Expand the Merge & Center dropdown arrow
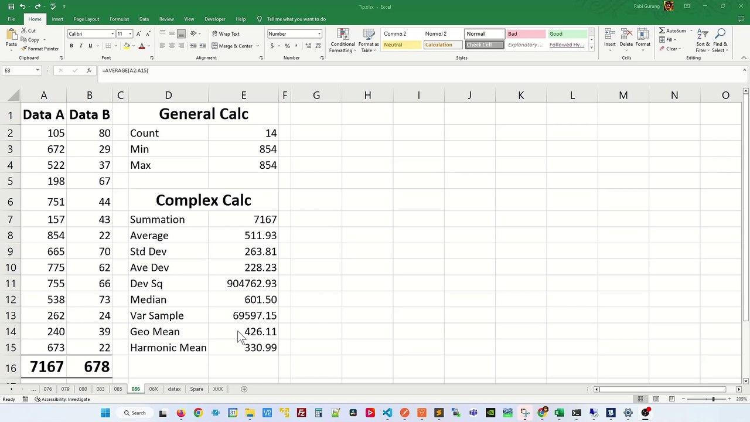 pyautogui.click(x=257, y=46)
